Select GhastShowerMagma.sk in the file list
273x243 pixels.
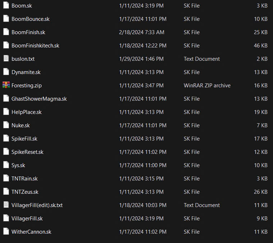tap(39, 98)
